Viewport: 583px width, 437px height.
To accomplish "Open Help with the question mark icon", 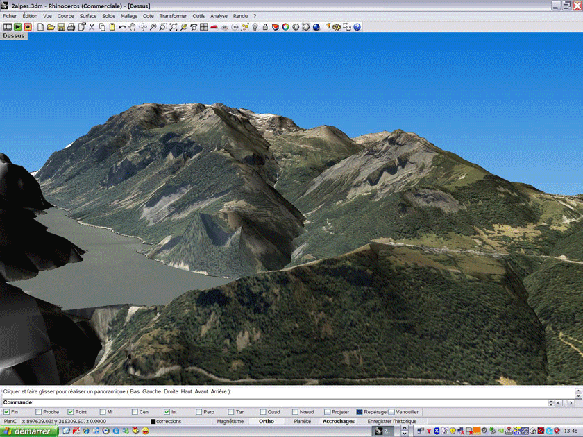I will click(357, 27).
